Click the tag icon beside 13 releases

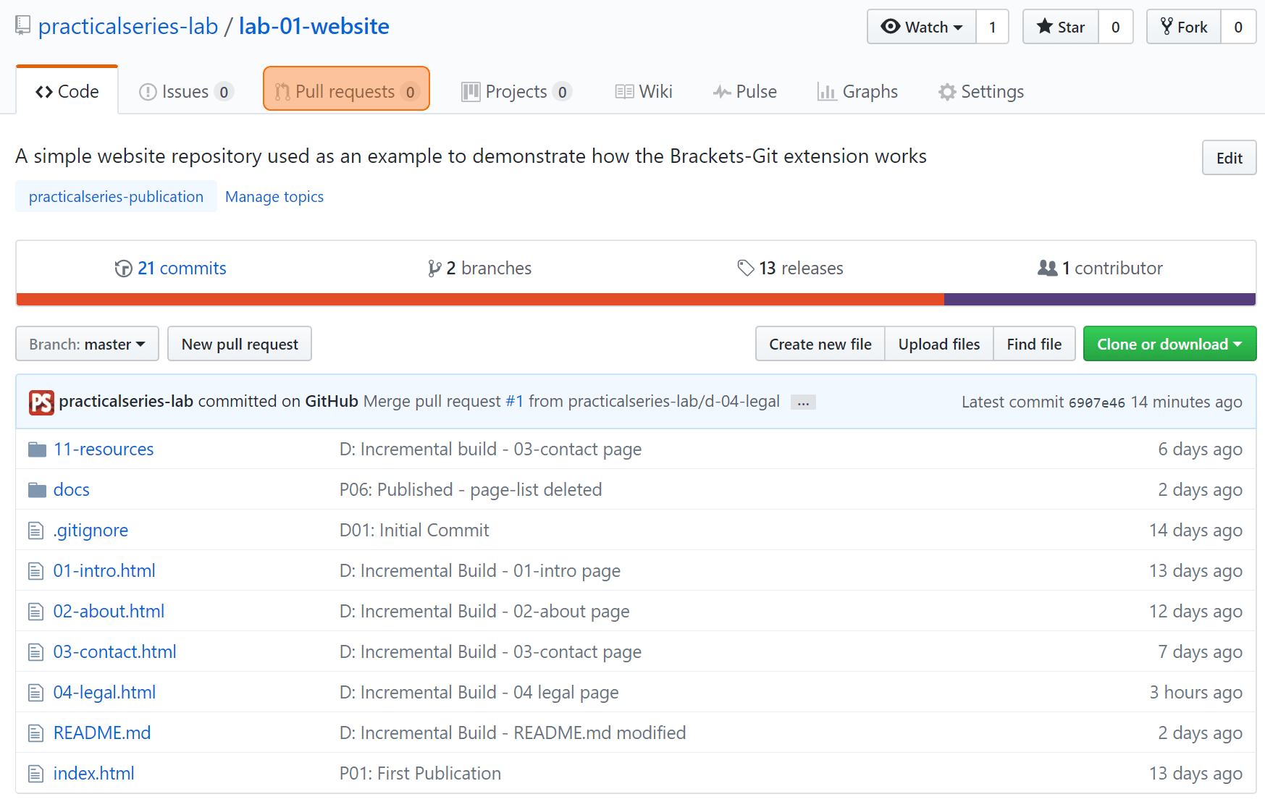tap(746, 269)
